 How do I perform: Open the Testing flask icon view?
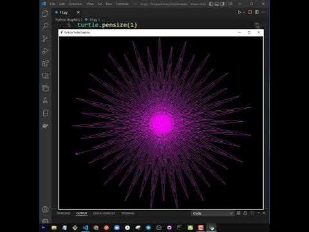click(45, 101)
